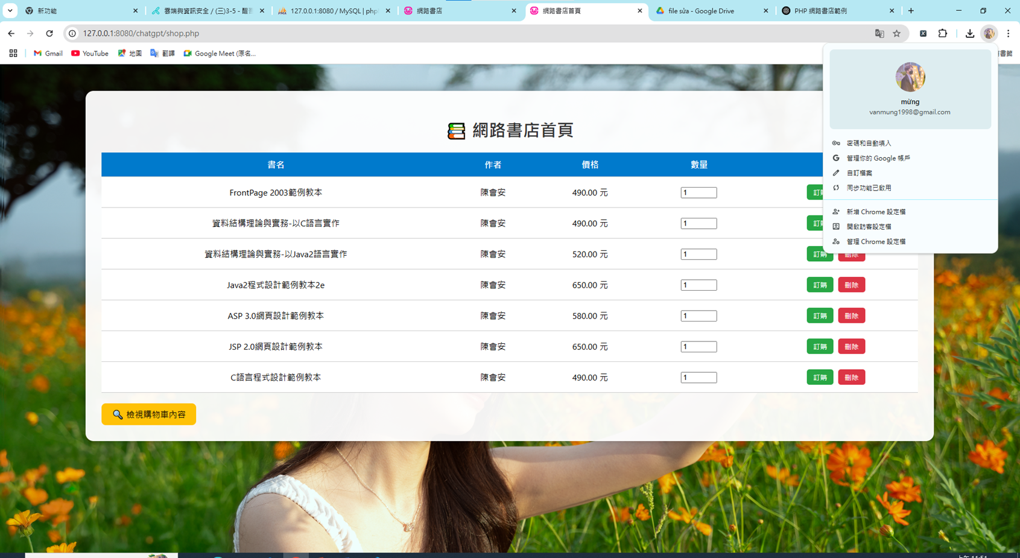Open the extensions puzzle icon
This screenshot has height=558, width=1020.
(943, 34)
